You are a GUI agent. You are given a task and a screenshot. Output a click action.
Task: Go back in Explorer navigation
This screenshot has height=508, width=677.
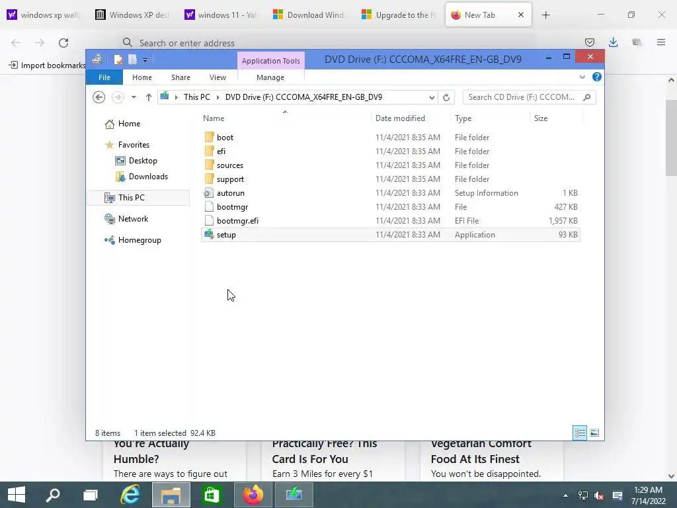pos(99,97)
